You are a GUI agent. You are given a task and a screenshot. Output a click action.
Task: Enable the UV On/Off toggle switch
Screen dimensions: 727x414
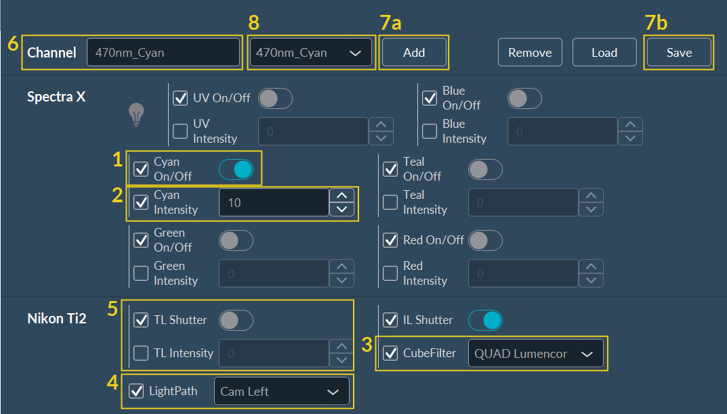[x=275, y=98]
